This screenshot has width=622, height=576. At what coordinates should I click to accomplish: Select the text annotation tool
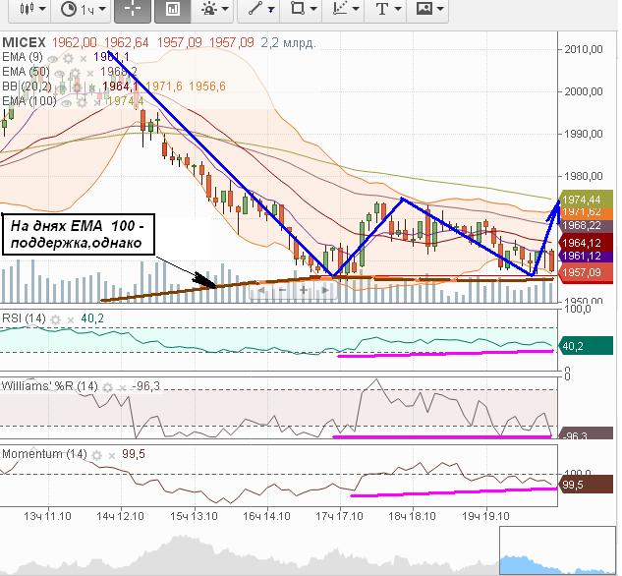(381, 9)
